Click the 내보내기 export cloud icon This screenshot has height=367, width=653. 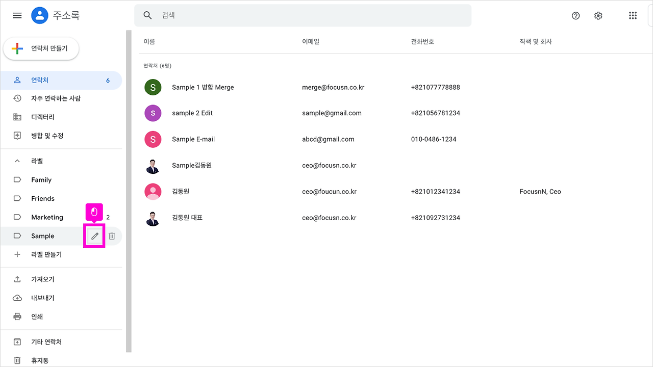coord(17,298)
